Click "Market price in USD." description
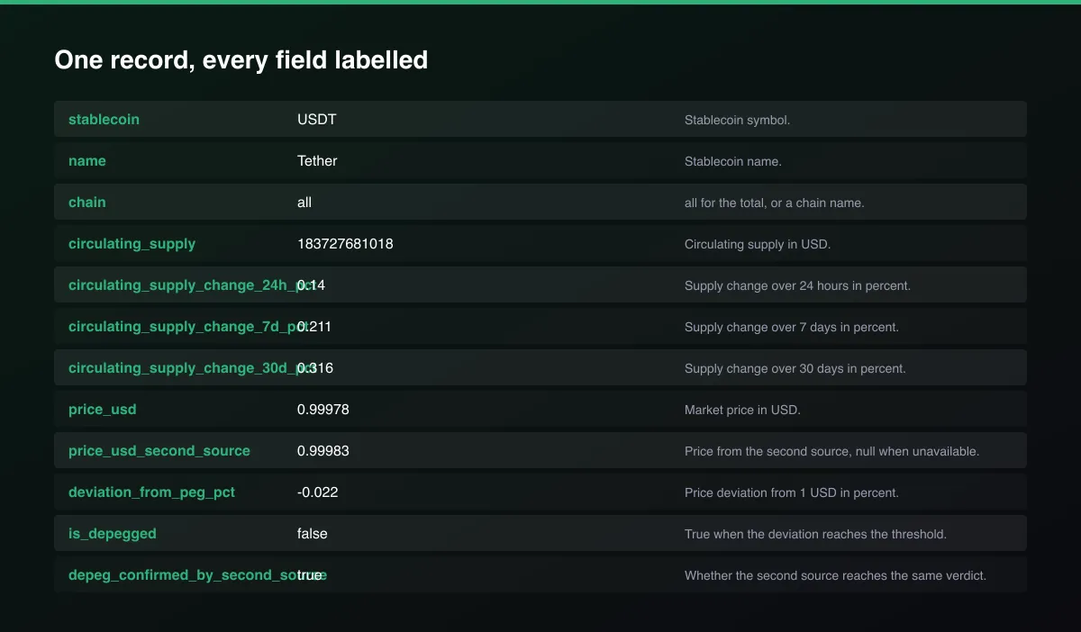1081x632 pixels. (742, 410)
